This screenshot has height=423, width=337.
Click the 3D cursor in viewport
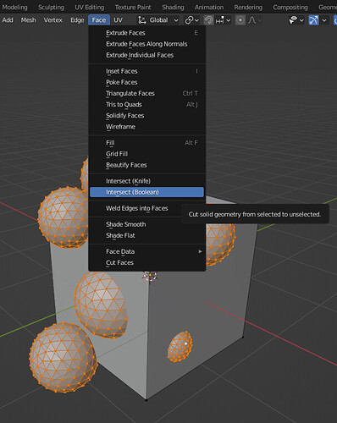(150, 276)
